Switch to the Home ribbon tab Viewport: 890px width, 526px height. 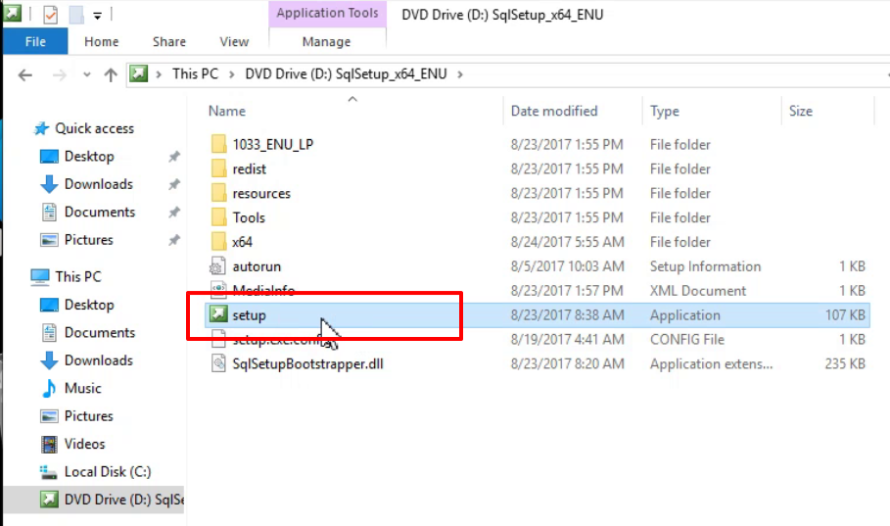tap(102, 41)
